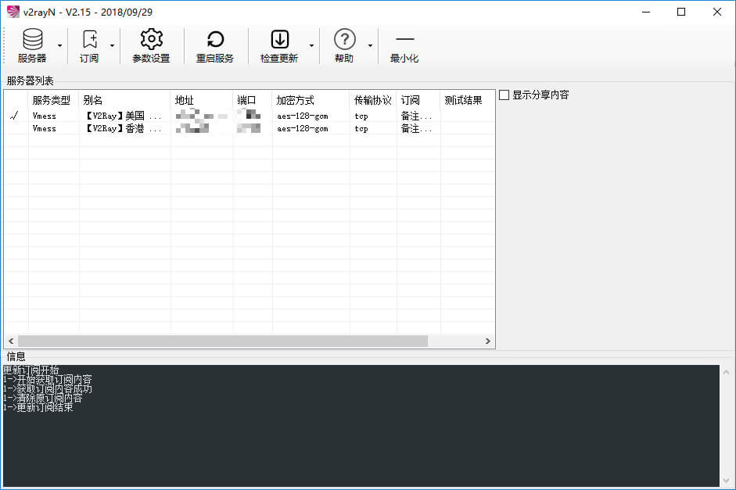Expand the 订阅 dropdown arrow
Screen dimensions: 736x490
click(112, 45)
